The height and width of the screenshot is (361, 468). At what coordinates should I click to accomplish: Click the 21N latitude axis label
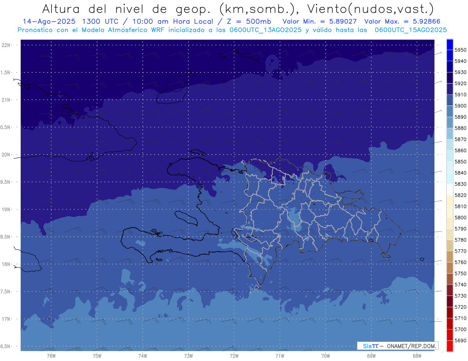pos(6,100)
